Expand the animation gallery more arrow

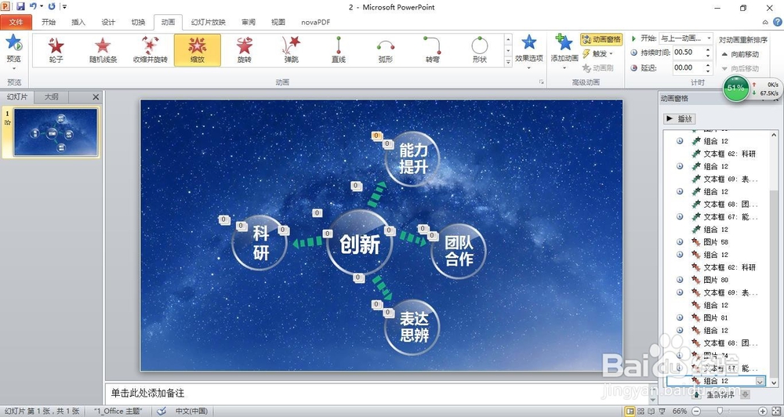pyautogui.click(x=508, y=62)
